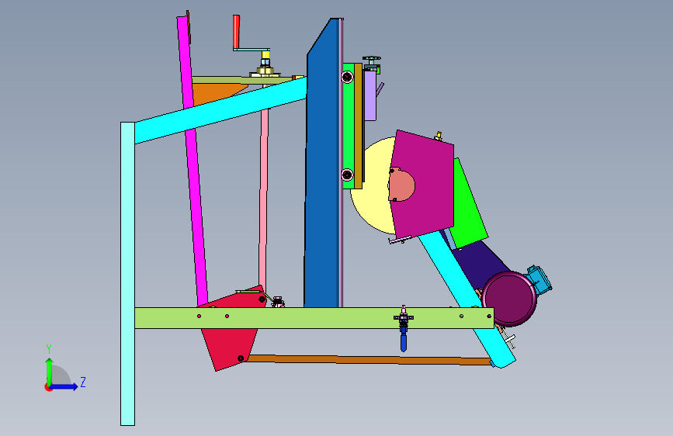Viewport: 673px width, 436px height.
Task: Select the cyan horizontal crank arm
Action: tap(252, 50)
